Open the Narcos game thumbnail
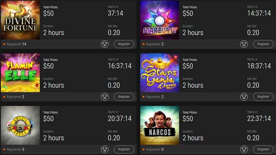Image resolution: width=276 pixels, height=155 pixels. (160, 125)
